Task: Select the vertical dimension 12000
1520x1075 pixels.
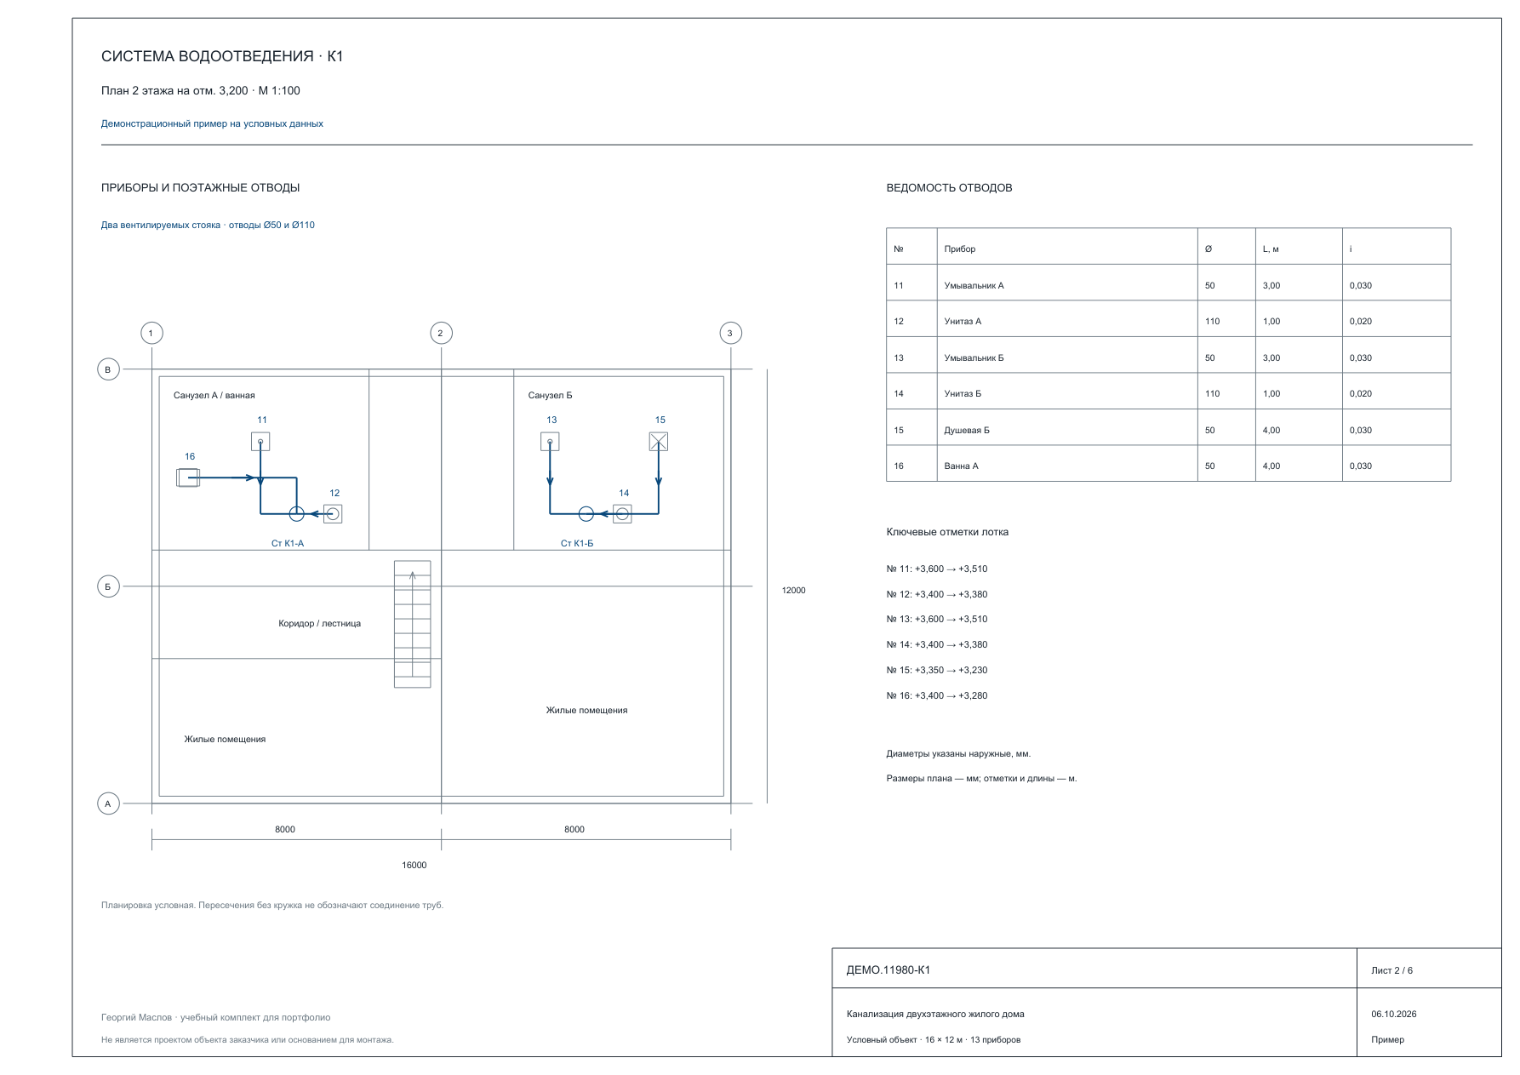Action: [x=793, y=591]
